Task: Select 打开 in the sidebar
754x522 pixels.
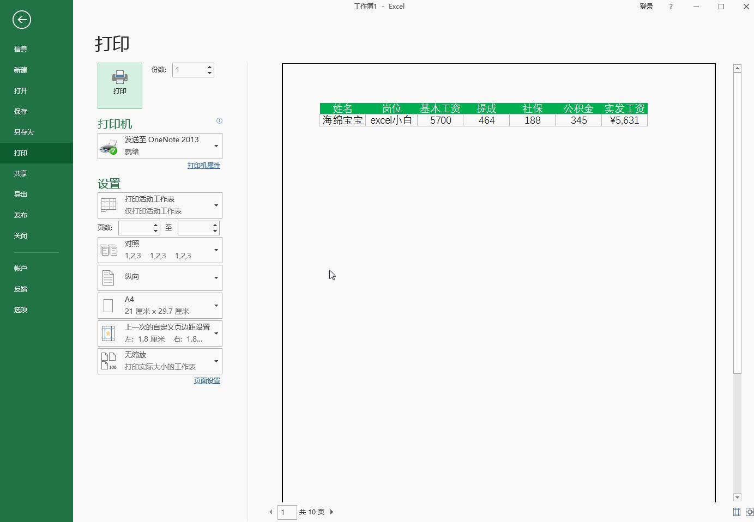Action: [37, 90]
